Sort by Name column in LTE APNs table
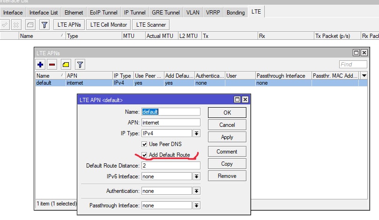The image size is (379, 220). [x=51, y=75]
